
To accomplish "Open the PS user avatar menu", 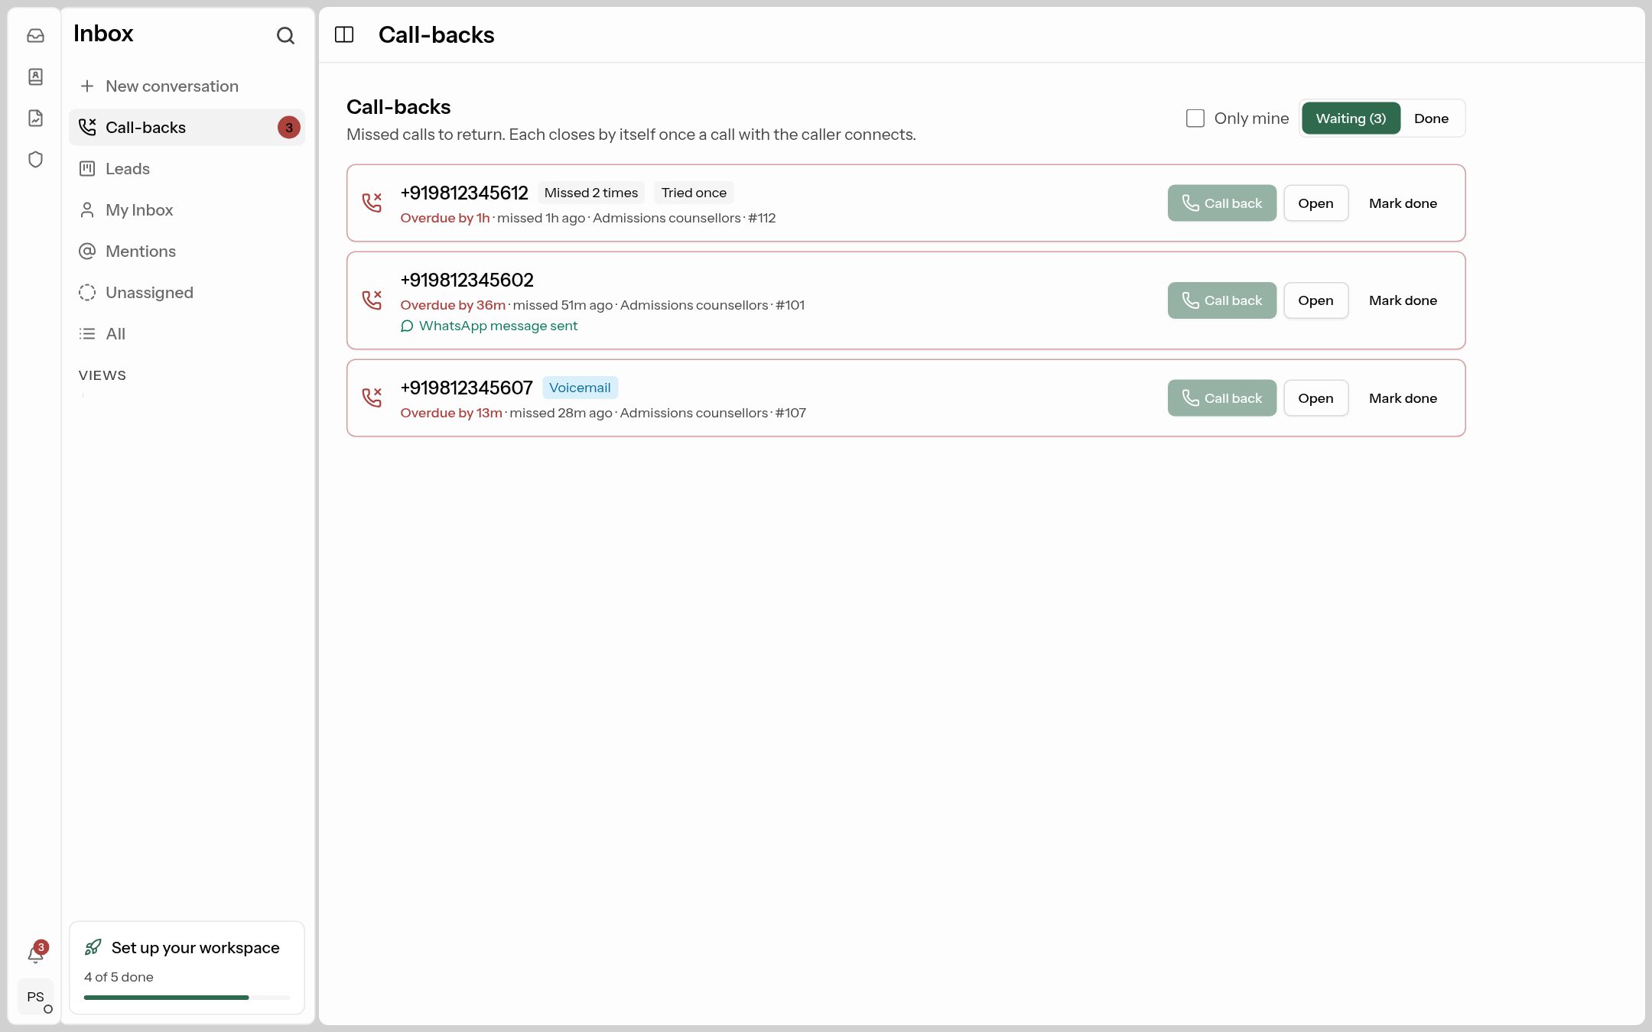I will [35, 997].
